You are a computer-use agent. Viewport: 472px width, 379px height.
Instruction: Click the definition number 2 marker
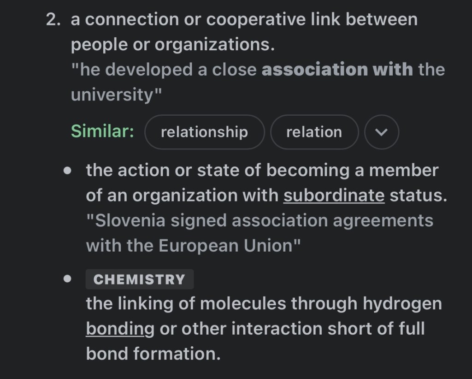coord(53,20)
